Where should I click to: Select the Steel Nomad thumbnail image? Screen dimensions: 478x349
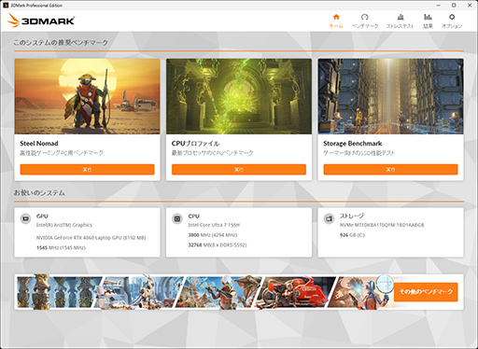pos(87,96)
